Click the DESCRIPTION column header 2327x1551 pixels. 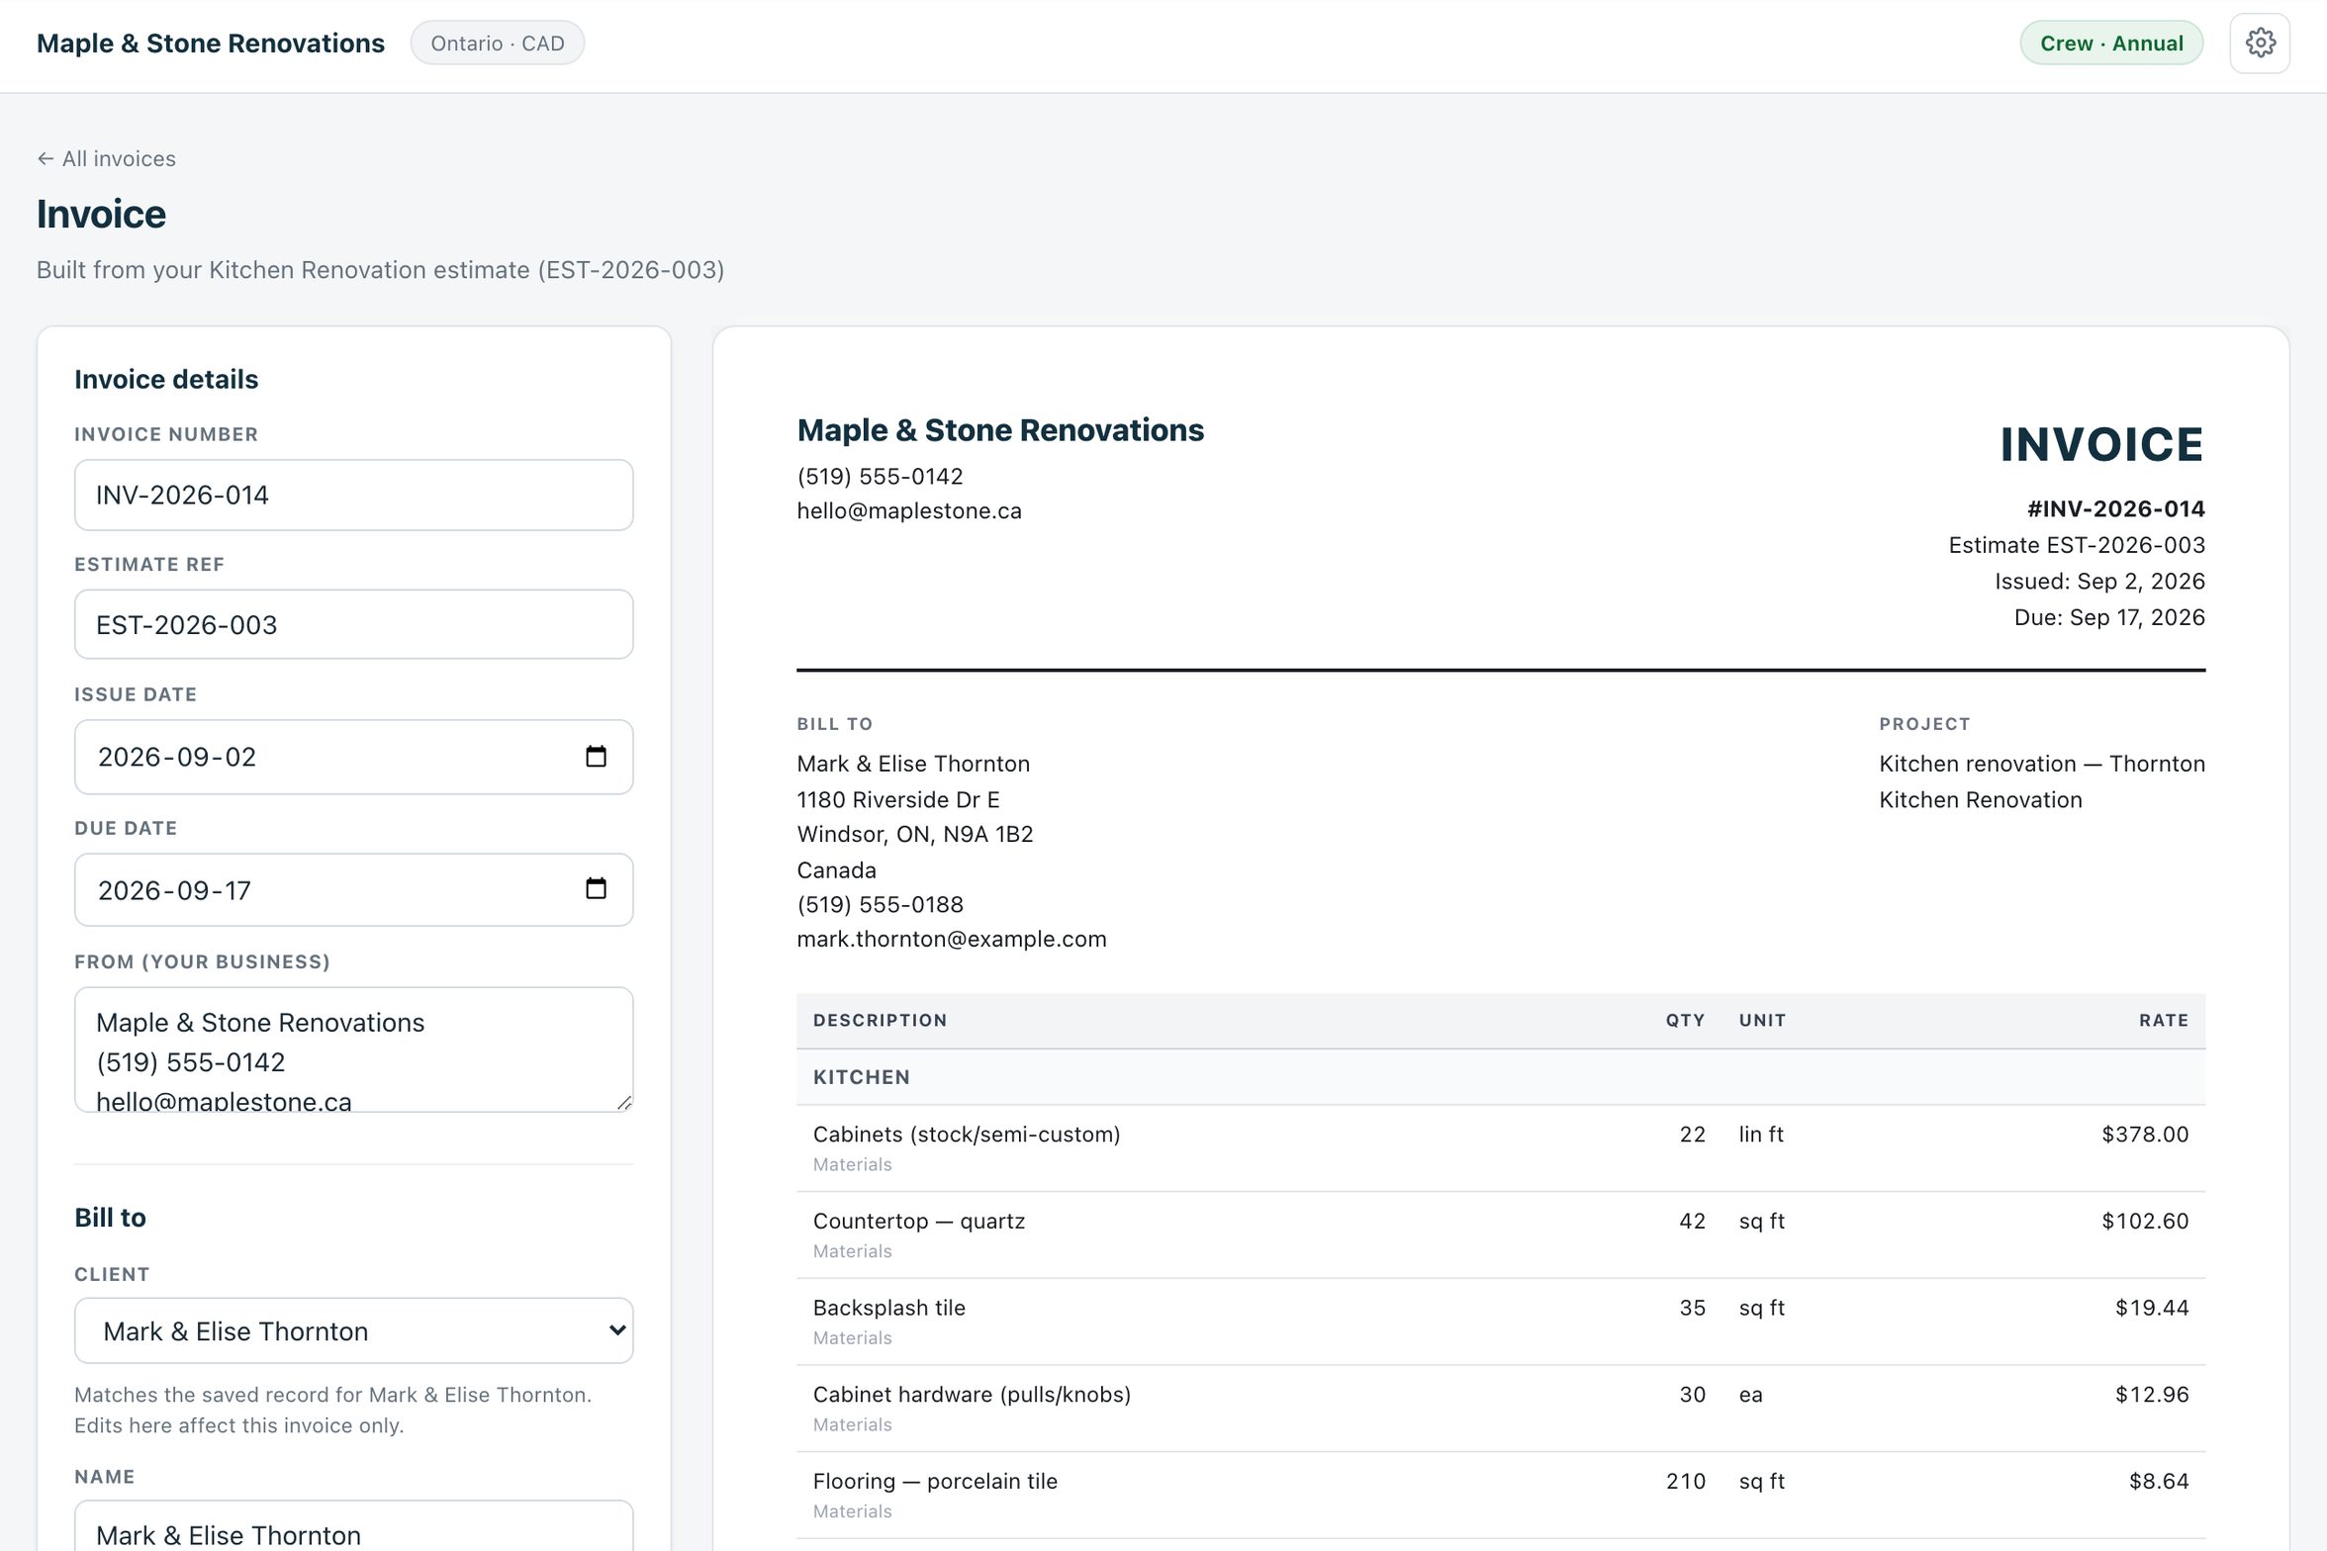point(880,1020)
